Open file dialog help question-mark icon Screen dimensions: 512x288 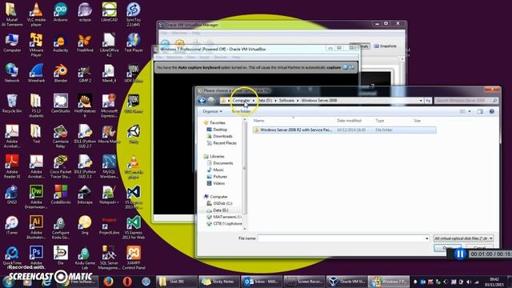(492, 112)
